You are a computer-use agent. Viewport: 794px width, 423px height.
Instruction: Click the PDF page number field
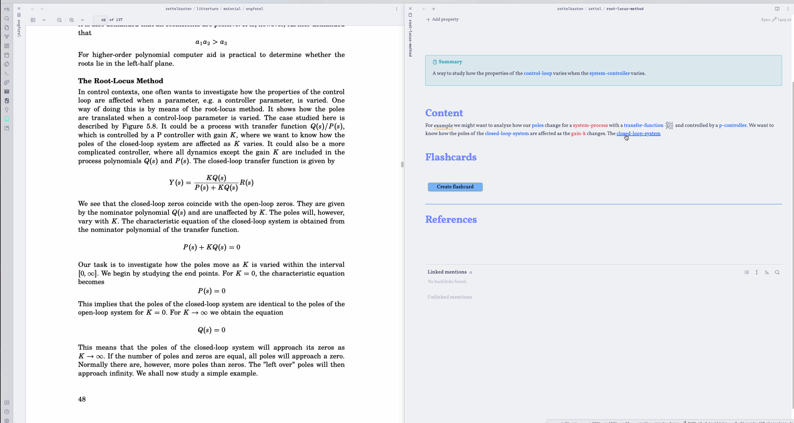[x=101, y=20]
